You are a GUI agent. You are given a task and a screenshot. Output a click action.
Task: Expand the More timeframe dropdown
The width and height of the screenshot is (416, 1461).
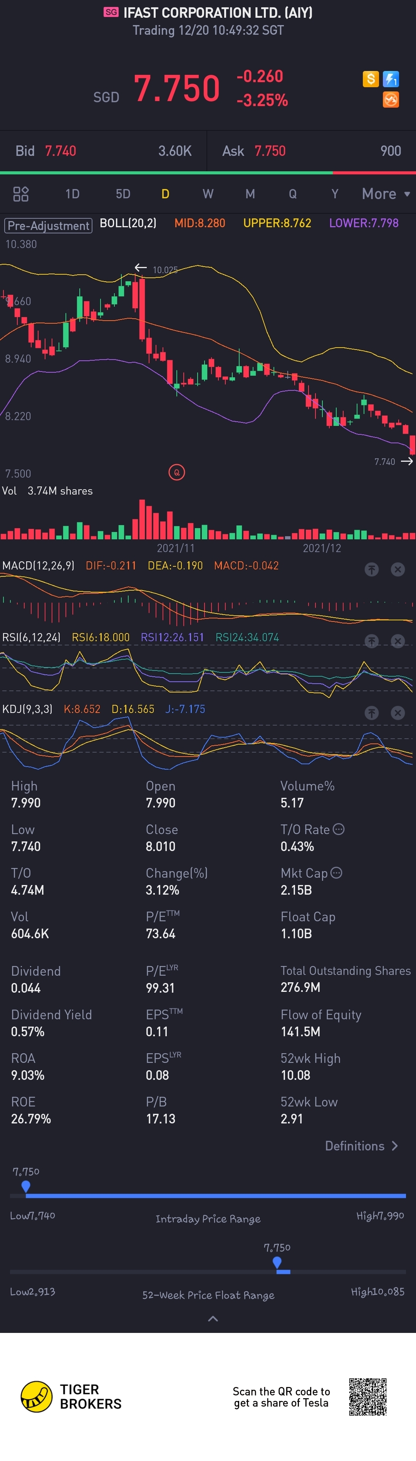click(386, 194)
